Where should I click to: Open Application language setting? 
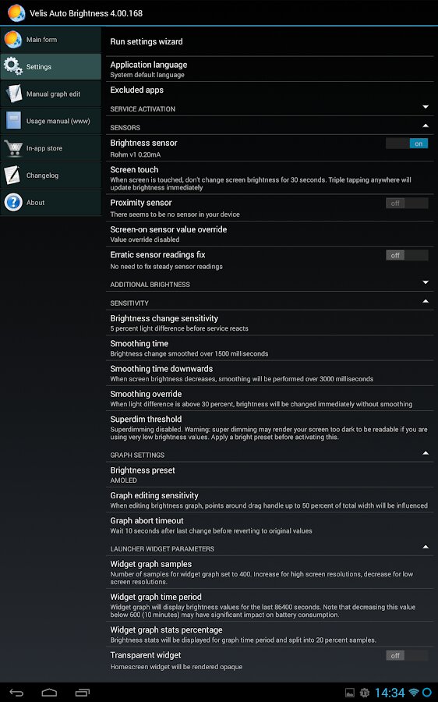pyautogui.click(x=270, y=69)
